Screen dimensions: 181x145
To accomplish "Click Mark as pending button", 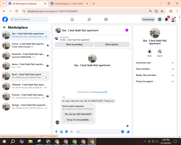I will 74,45.
